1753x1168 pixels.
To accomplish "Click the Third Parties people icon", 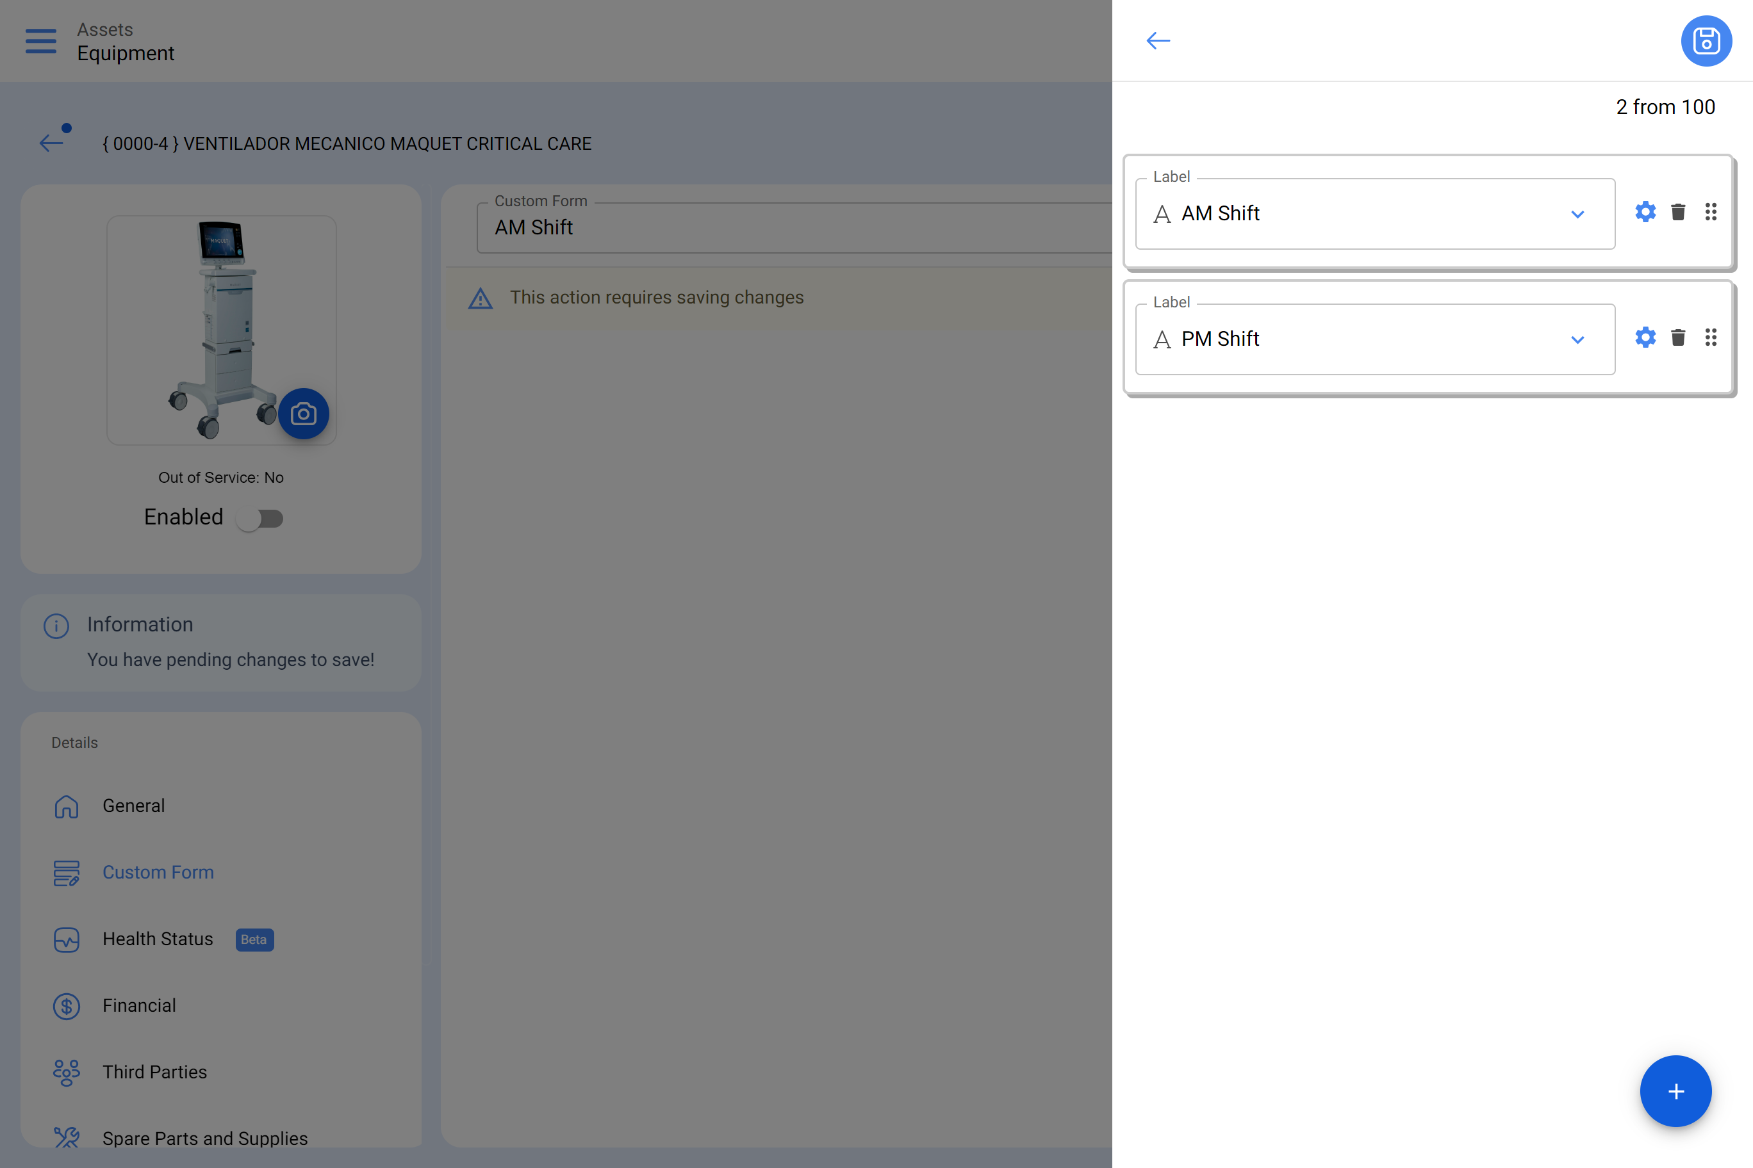I will 67,1073.
